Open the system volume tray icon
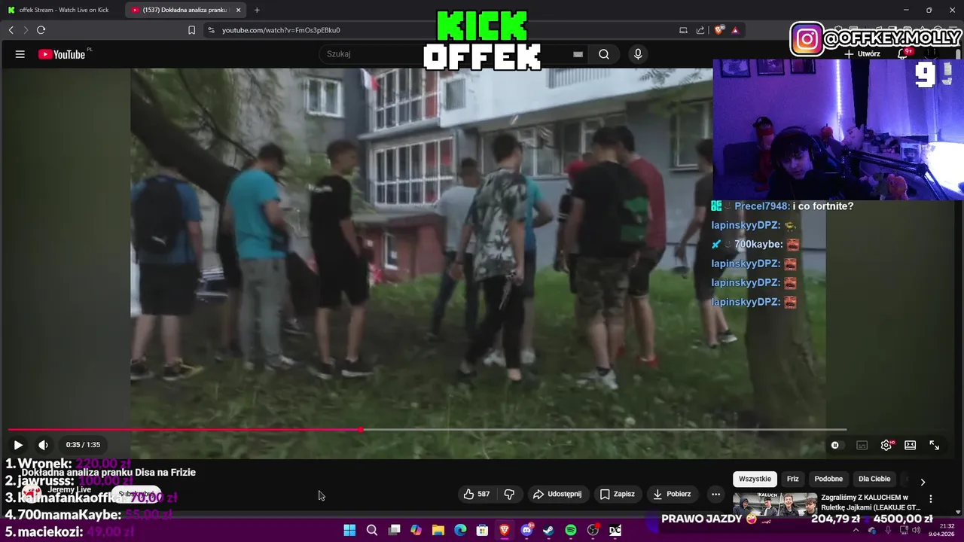Screen dimensions: 964x542 coord(917,531)
